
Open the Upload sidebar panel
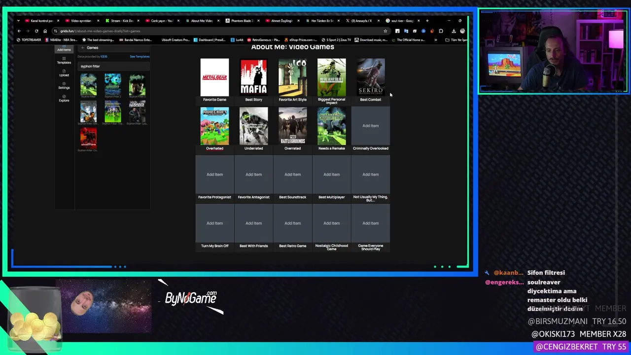pos(64,73)
